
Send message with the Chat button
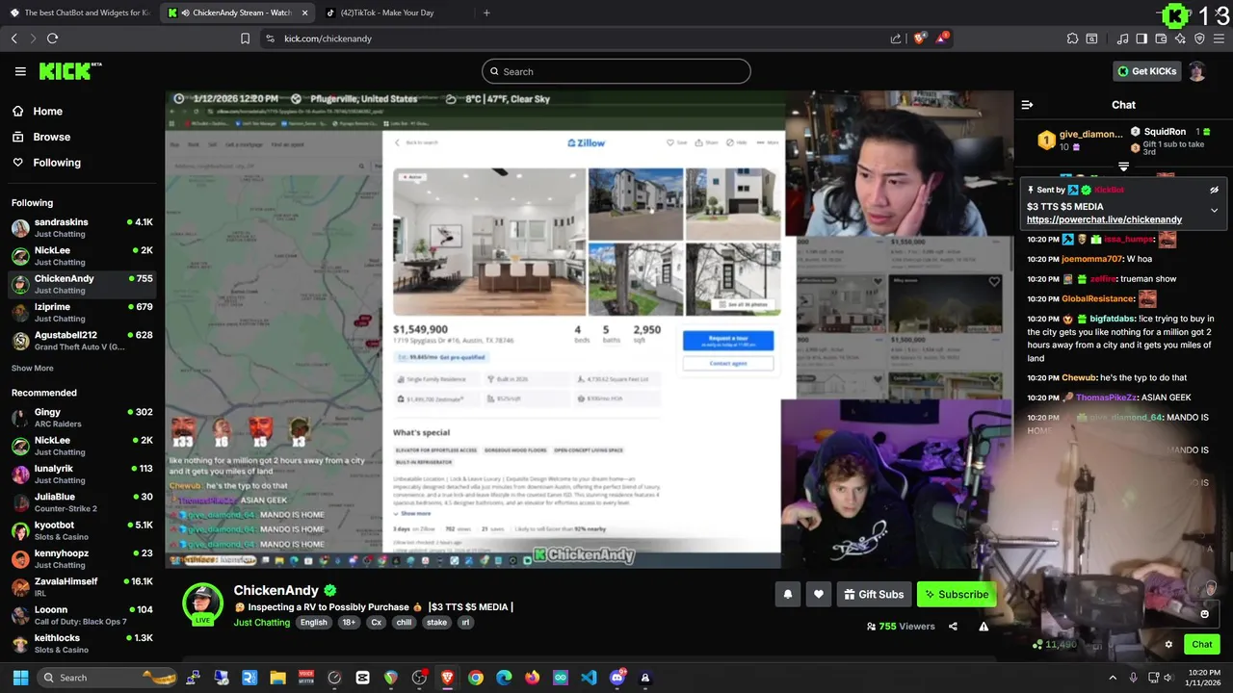point(1202,645)
